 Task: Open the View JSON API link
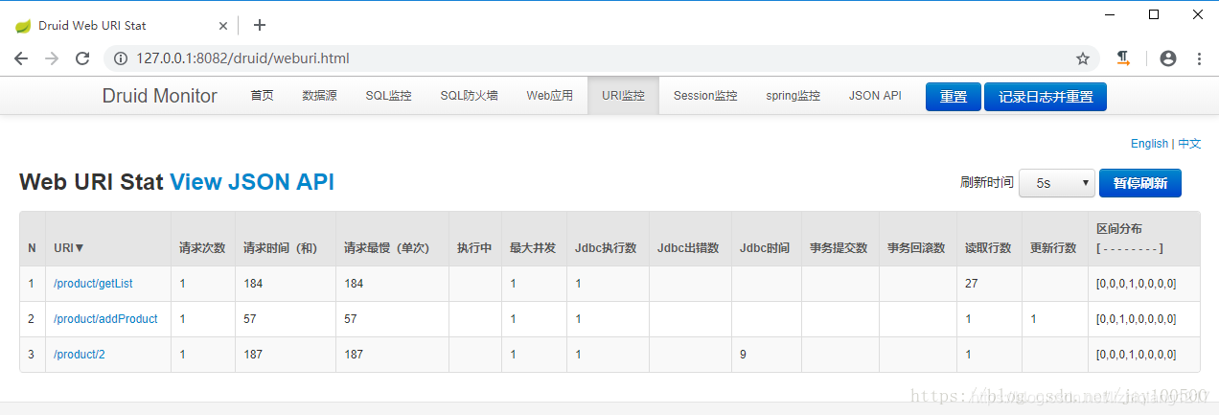tap(252, 182)
